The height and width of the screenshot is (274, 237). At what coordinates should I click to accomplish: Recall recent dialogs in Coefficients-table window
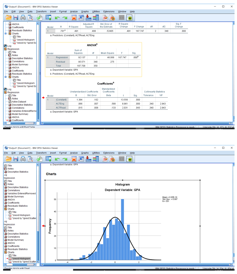coord(48,18)
